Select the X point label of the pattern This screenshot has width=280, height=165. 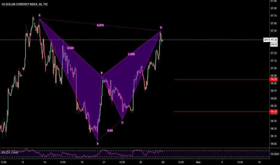39,15
